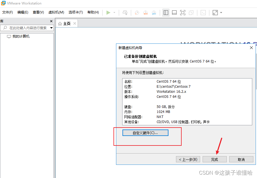The height and width of the screenshot is (178, 257).
Task: Close the 新建虚拟机向导 dialog
Action: [x=251, y=48]
